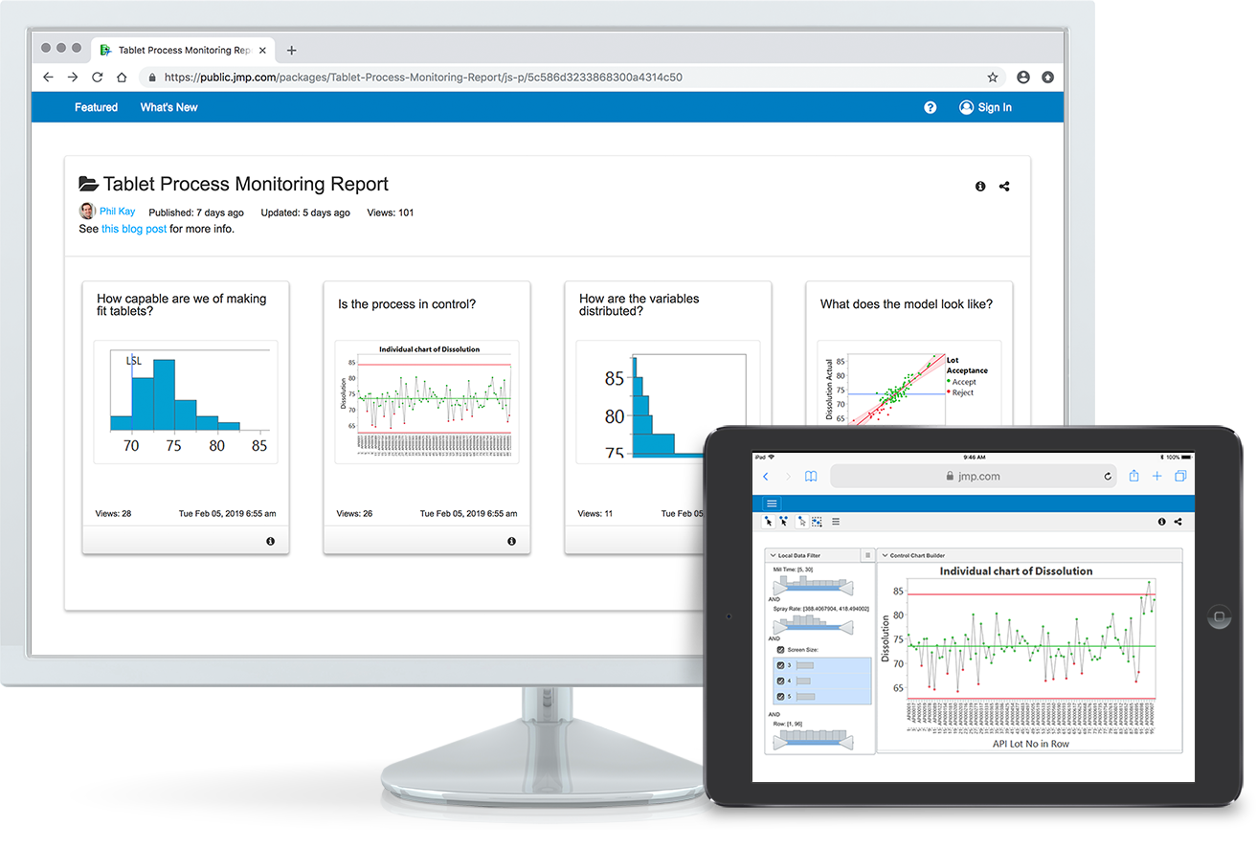This screenshot has height=849, width=1256.
Task: Click the Row range slider
Action: (x=812, y=740)
